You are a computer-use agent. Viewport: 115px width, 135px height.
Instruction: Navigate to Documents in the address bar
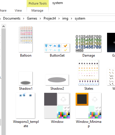point(12,18)
